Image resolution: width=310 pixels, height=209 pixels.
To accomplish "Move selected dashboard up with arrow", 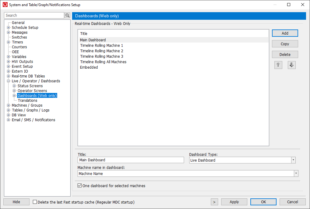I will [x=278, y=65].
